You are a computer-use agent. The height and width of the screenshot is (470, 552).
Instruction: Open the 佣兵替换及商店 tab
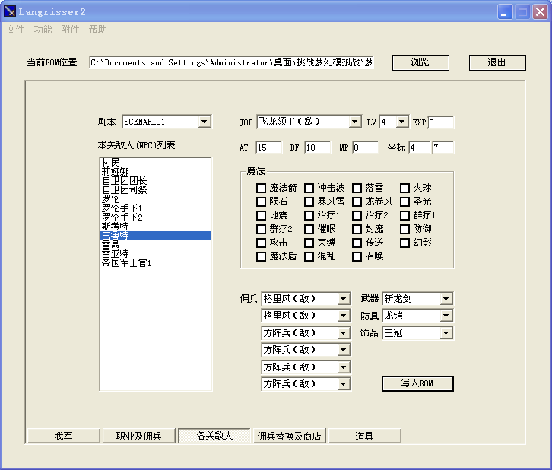pyautogui.click(x=290, y=436)
